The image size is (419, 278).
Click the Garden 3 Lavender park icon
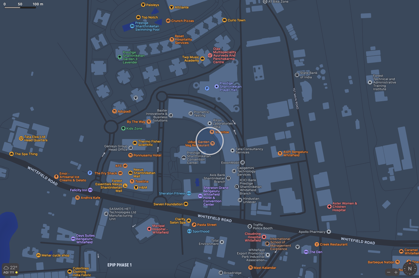(x=120, y=57)
